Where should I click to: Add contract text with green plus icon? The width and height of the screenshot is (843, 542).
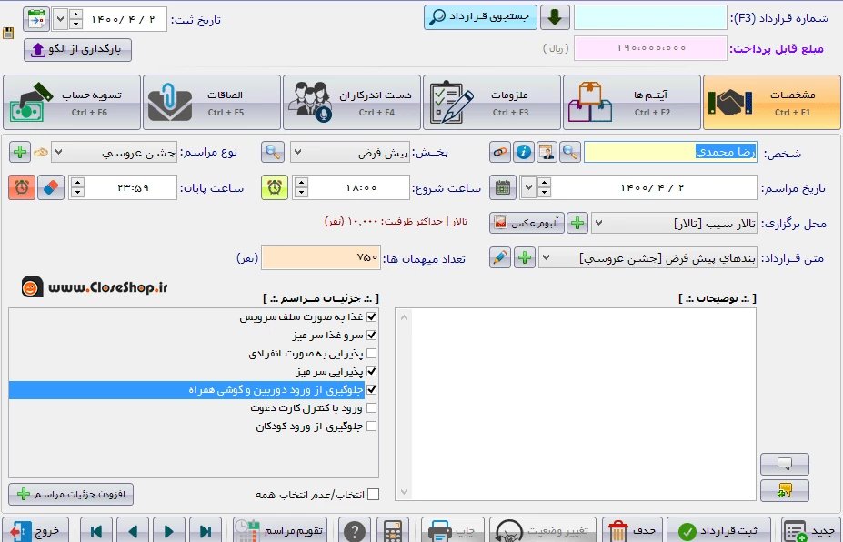[x=525, y=258]
